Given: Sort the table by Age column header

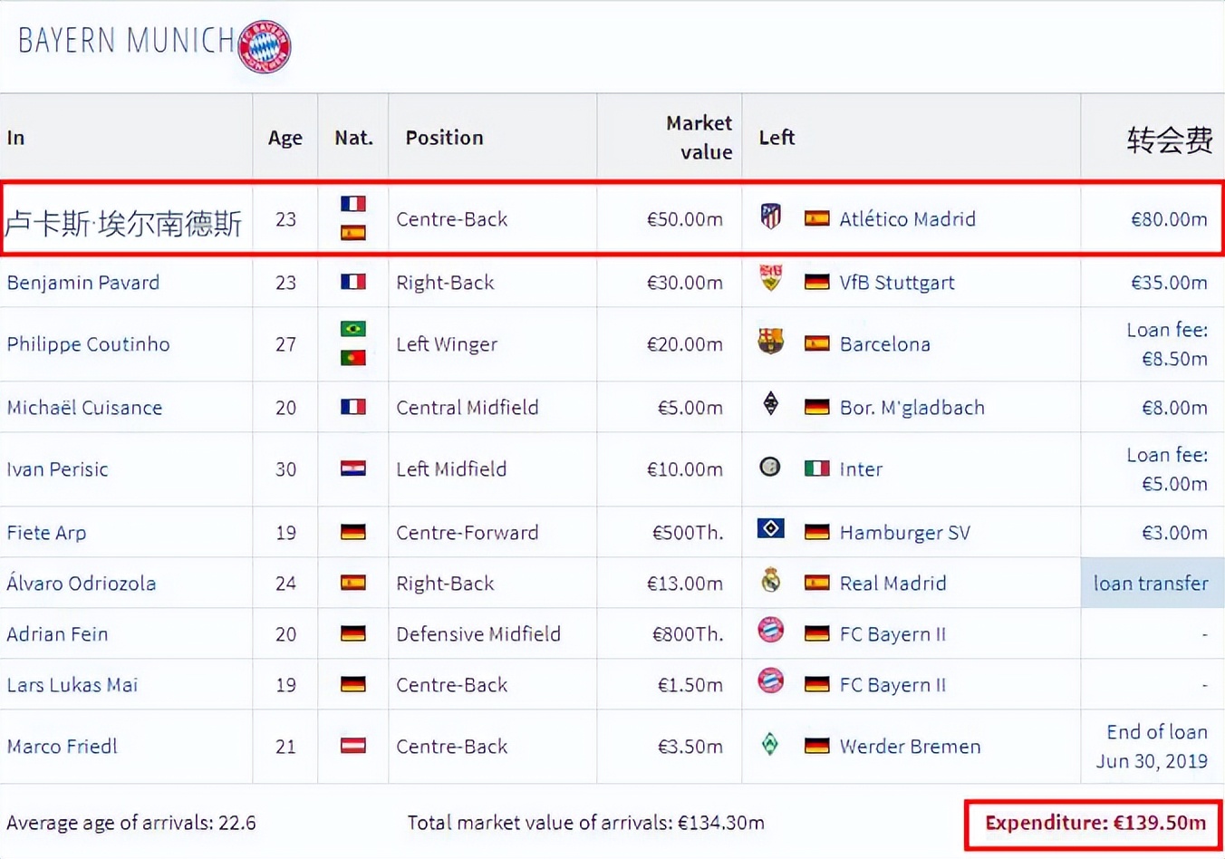Looking at the screenshot, I should [285, 138].
